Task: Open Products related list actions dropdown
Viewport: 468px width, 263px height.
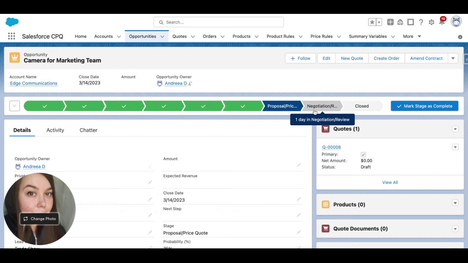Action: click(455, 203)
